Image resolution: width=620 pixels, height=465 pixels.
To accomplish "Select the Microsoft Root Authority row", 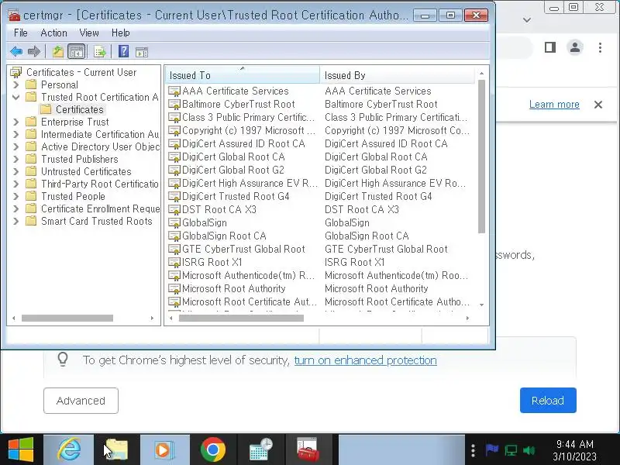I will click(x=320, y=288).
